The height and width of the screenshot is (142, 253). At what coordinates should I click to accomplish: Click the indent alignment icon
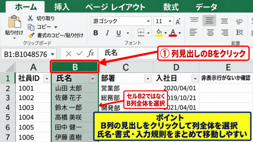coord(240,32)
